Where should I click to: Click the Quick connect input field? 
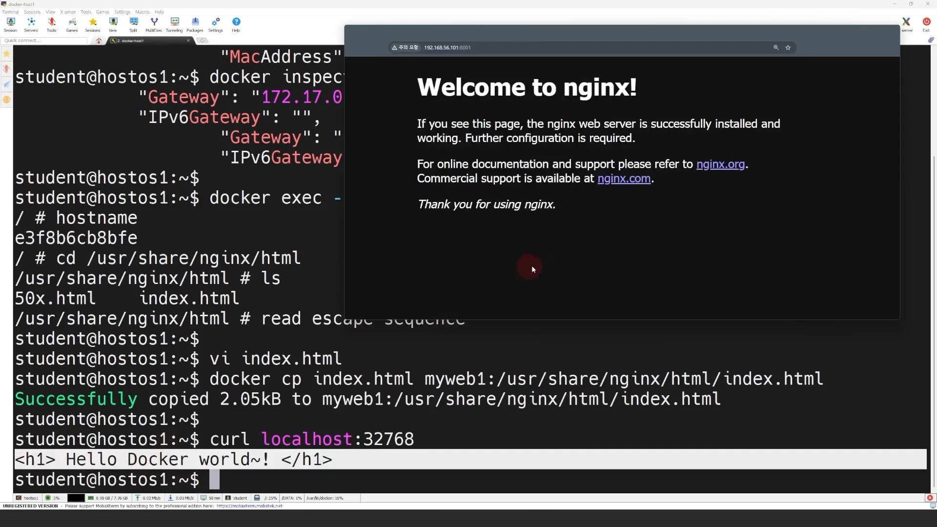tap(44, 41)
